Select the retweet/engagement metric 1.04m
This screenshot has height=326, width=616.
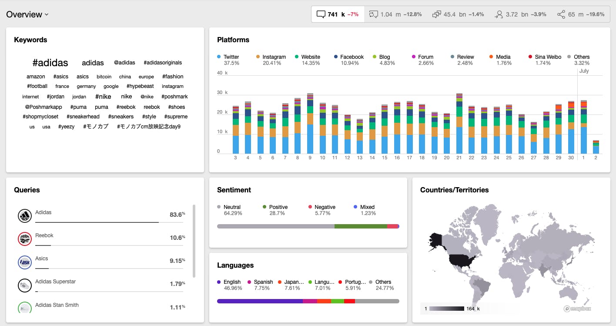[395, 14]
